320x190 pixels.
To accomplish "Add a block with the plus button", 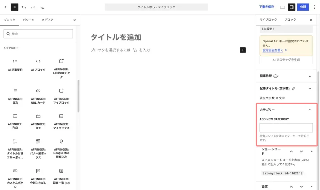I will [242, 50].
